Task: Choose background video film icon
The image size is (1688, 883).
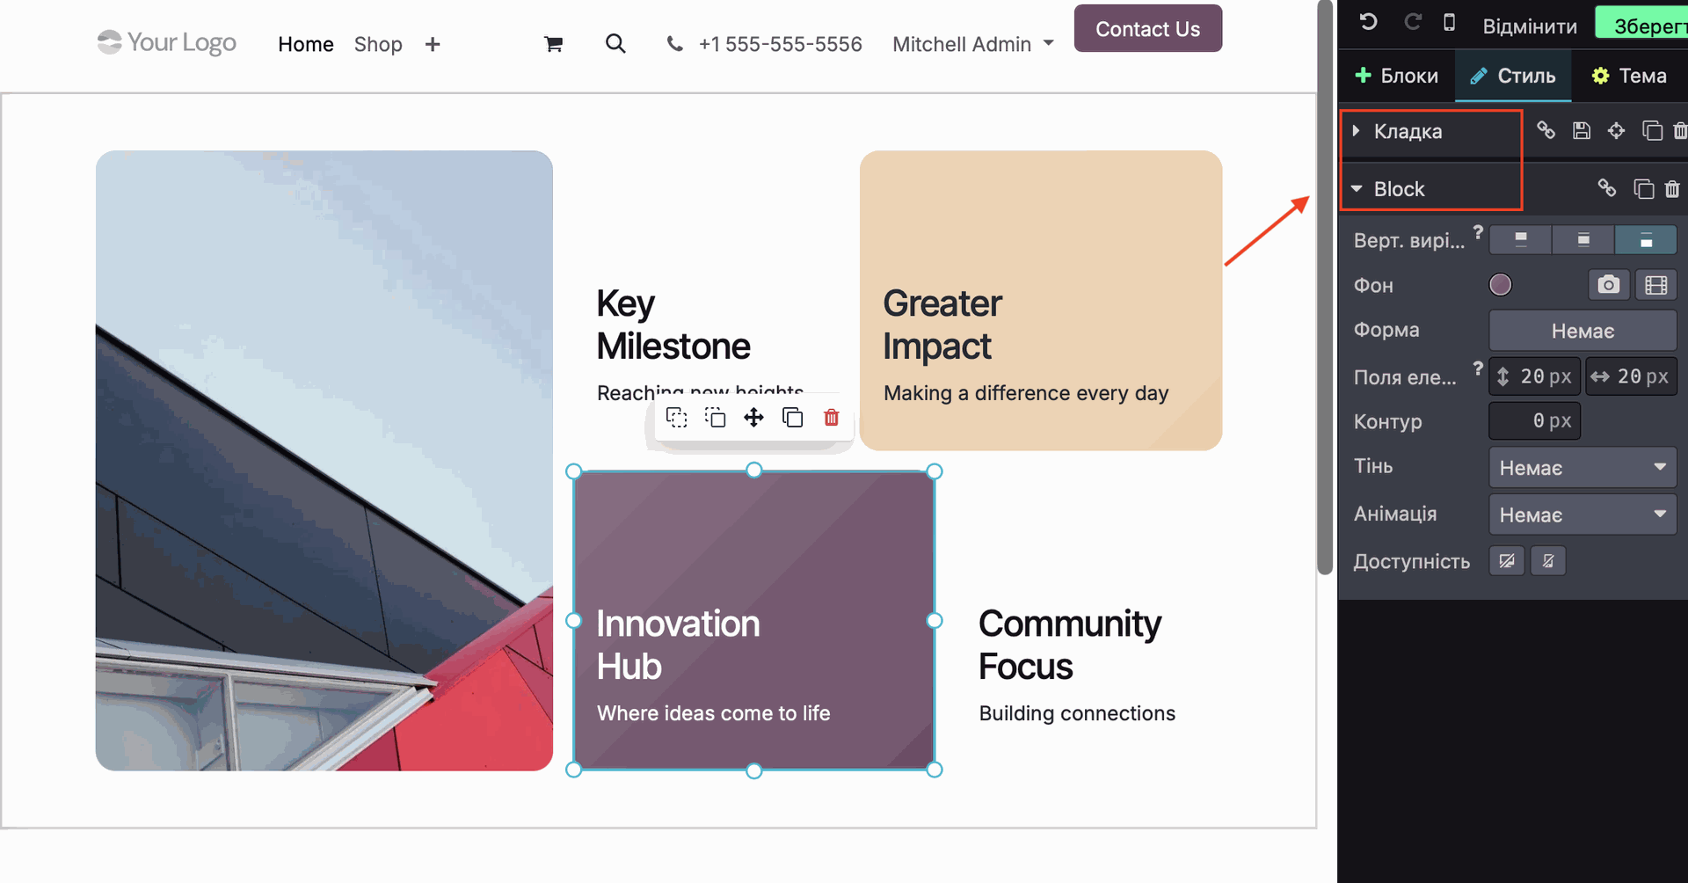Action: coord(1655,285)
